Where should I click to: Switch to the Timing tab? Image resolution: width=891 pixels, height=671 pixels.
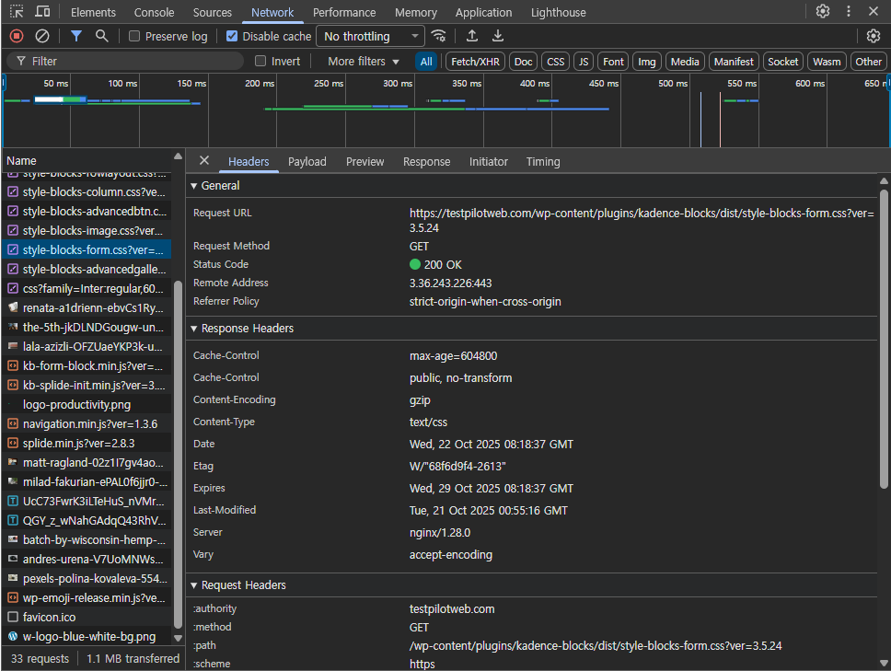tap(542, 162)
